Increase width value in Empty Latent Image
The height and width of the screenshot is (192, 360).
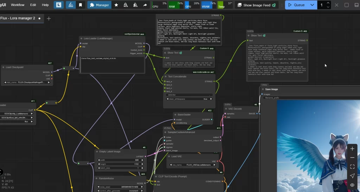coord(142,160)
